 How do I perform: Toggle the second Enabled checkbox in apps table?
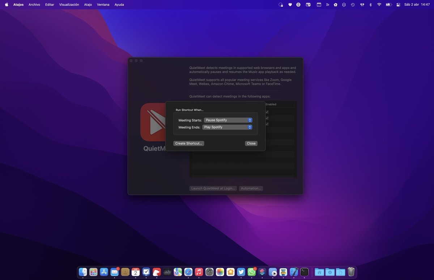point(267,118)
